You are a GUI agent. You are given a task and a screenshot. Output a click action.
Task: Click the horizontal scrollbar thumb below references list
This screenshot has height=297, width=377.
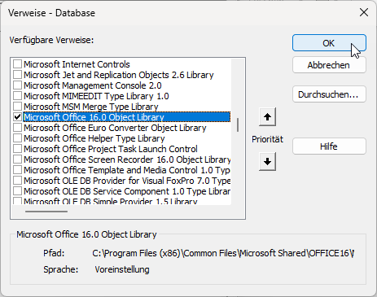point(46,212)
